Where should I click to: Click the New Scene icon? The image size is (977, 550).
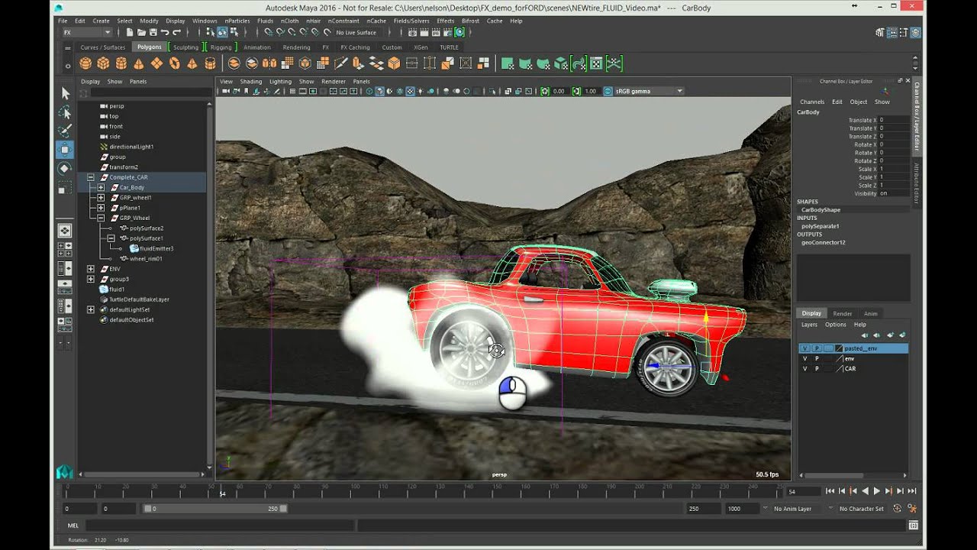130,32
